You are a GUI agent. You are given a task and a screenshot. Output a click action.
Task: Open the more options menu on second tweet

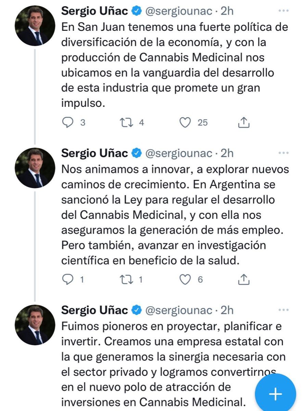[283, 153]
